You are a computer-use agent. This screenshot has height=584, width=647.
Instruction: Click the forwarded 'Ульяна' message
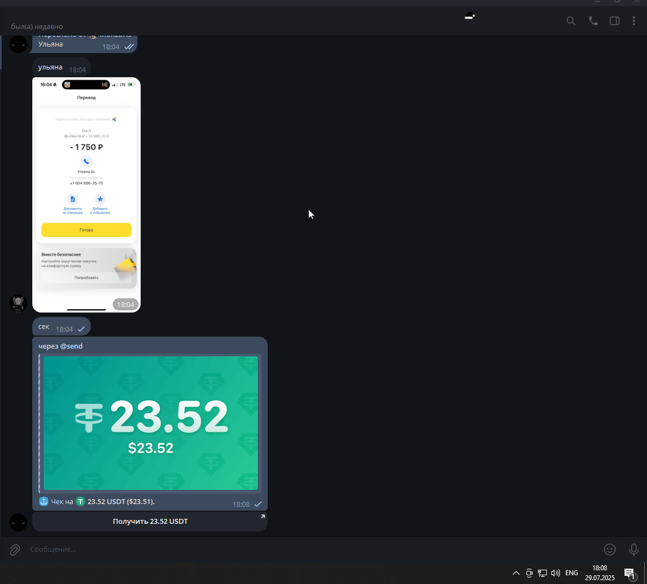pos(83,44)
